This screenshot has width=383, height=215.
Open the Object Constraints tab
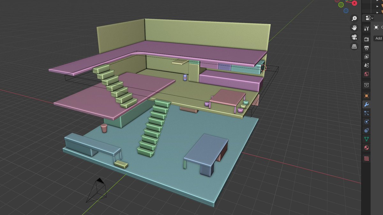click(x=366, y=130)
